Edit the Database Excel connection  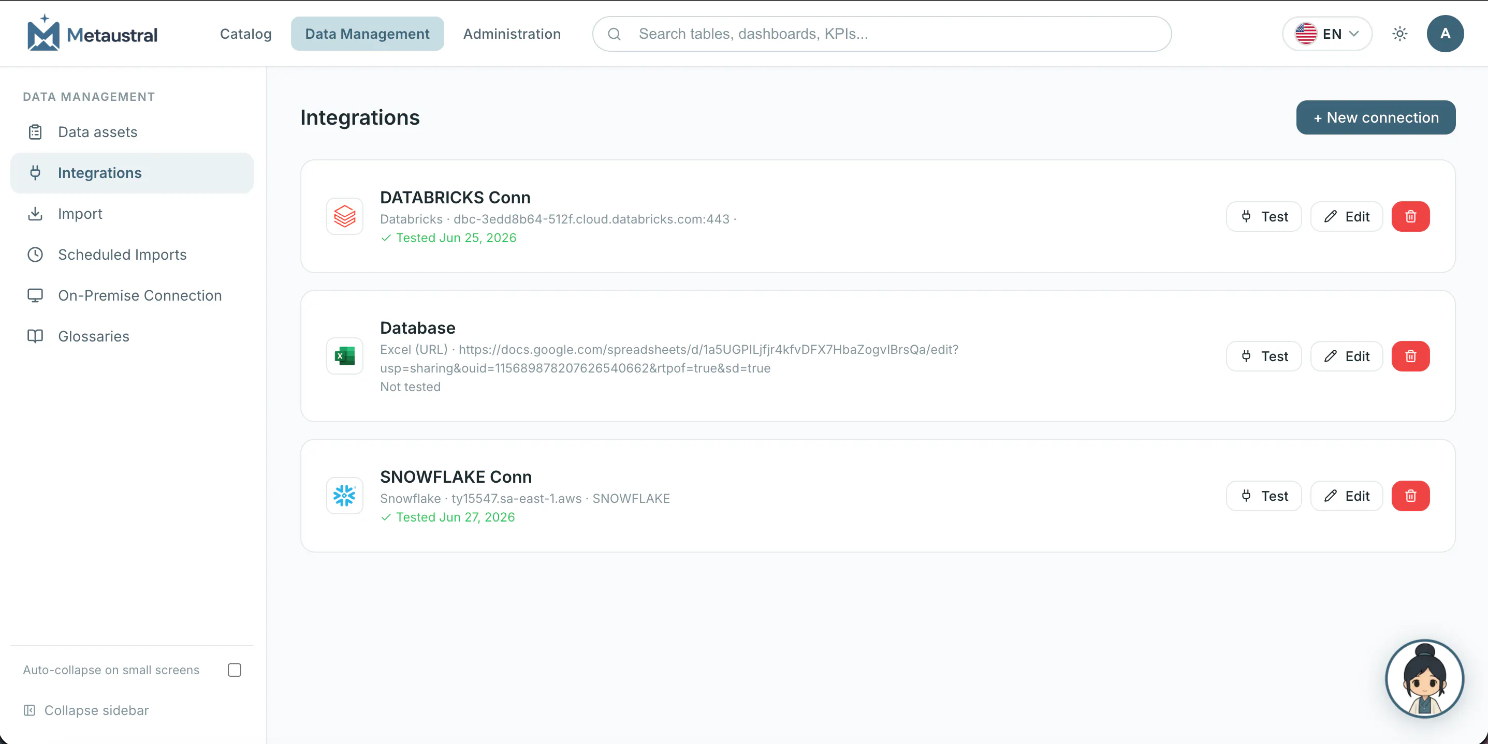click(1346, 356)
